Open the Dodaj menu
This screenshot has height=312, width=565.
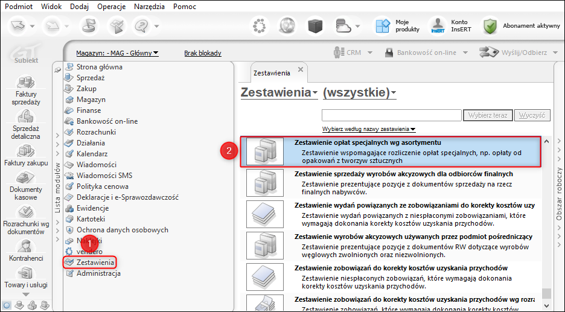click(79, 7)
